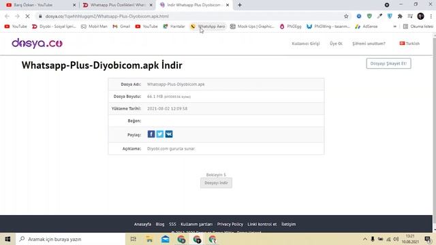Click the page vertical scrollbar
The image size is (436, 245).
coord(435,133)
